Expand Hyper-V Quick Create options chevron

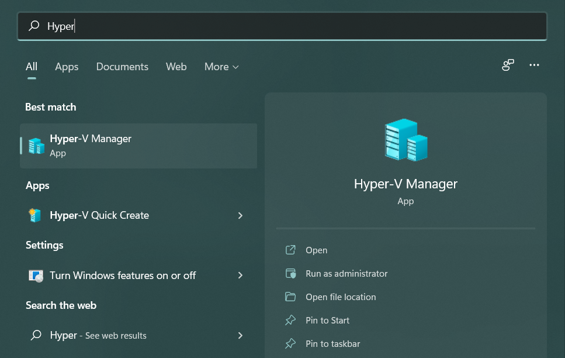click(x=240, y=215)
